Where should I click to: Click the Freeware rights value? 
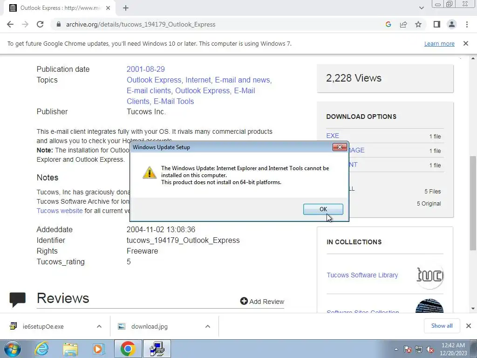click(142, 251)
